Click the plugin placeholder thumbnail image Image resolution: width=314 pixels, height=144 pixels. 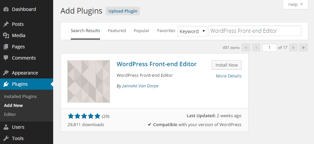pos(89,81)
